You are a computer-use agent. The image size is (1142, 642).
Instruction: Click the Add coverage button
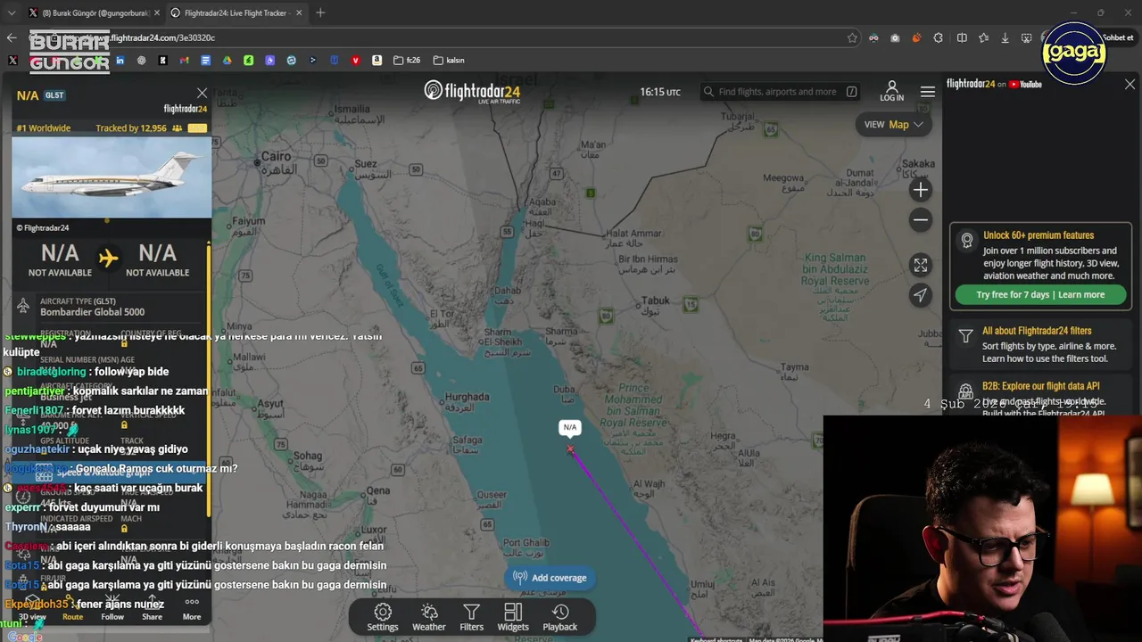point(550,578)
